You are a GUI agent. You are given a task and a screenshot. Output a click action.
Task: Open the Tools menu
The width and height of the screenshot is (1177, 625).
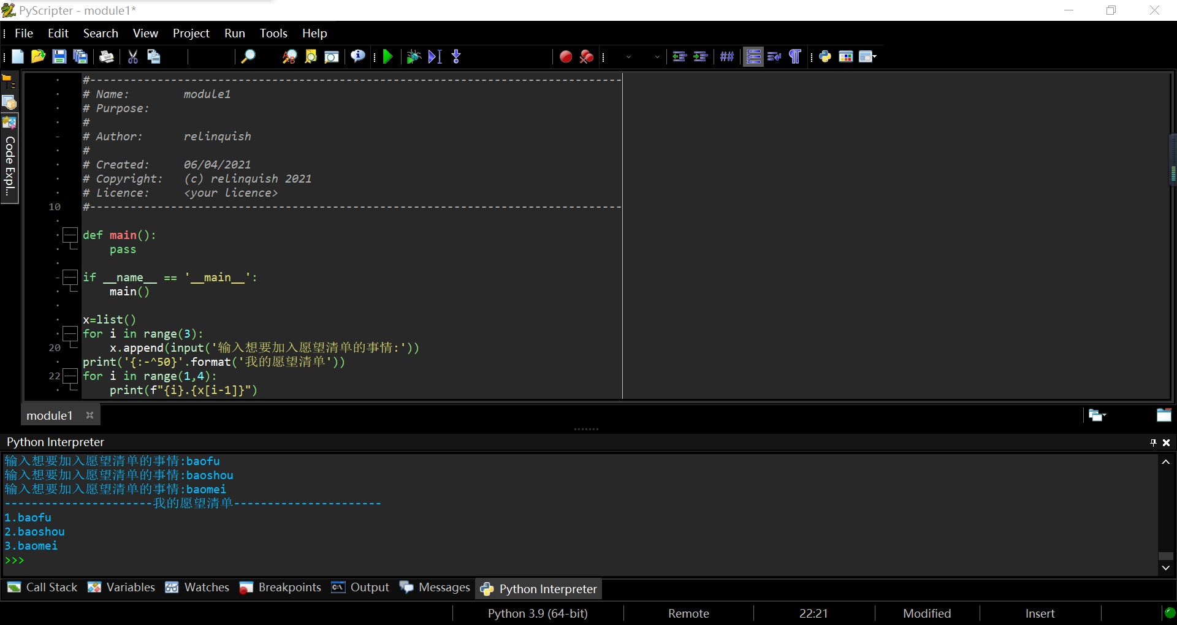(x=273, y=33)
